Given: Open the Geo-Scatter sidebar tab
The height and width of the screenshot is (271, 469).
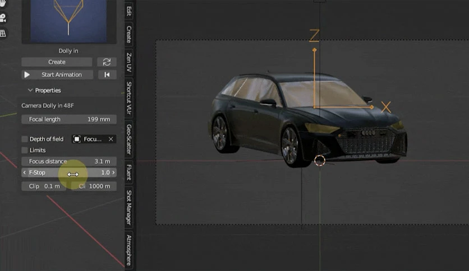Looking at the screenshot, I should click(129, 139).
